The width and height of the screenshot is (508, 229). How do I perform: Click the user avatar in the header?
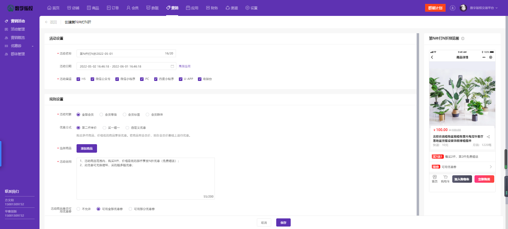tap(464, 8)
